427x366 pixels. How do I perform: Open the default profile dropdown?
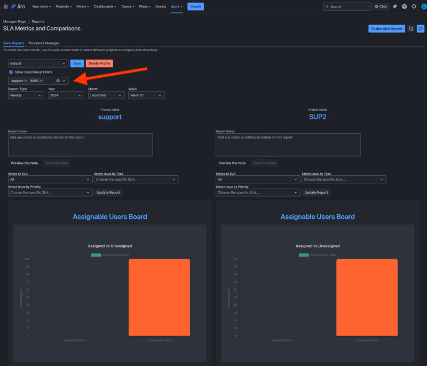pos(38,63)
